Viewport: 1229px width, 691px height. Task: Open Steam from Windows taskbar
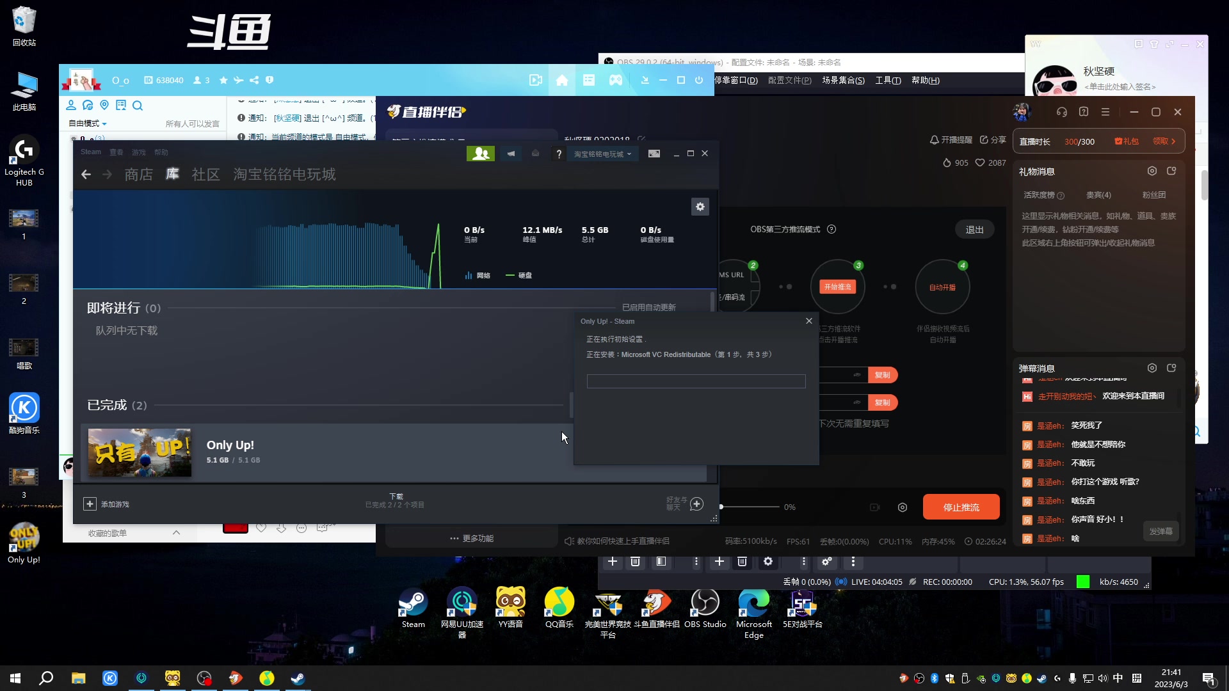pyautogui.click(x=298, y=678)
